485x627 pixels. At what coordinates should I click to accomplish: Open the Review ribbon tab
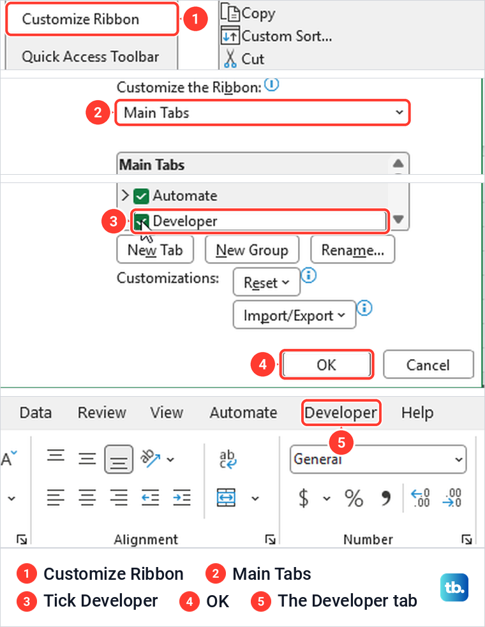click(x=102, y=412)
